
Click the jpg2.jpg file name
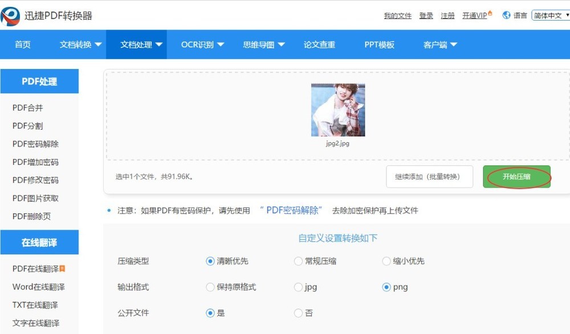337,143
